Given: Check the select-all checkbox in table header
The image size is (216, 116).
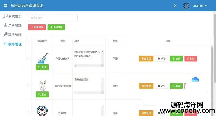Looking at the screenshot, I should coord(28,41).
